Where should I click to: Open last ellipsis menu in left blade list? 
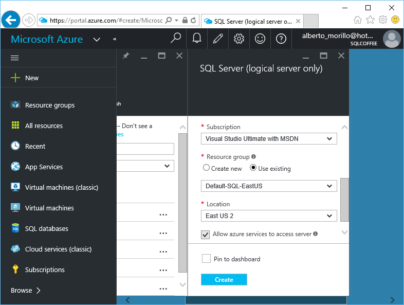[163, 289]
